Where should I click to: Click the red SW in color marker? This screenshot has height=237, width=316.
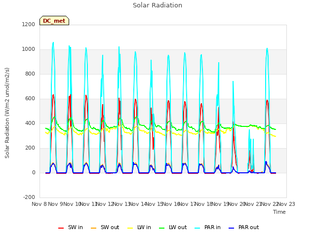61,228
